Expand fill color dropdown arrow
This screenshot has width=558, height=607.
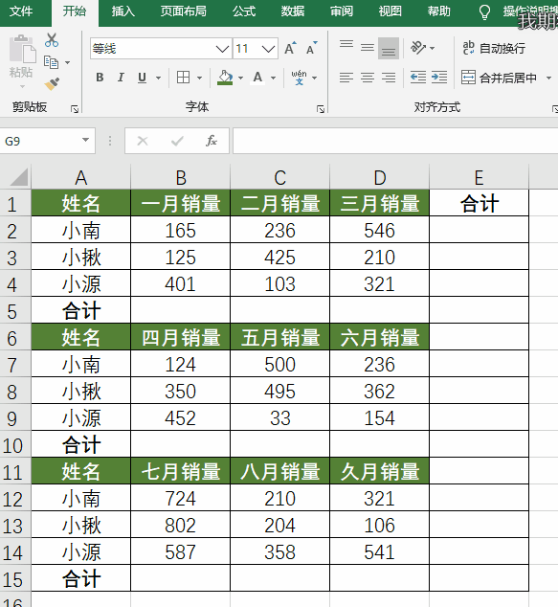(240, 78)
